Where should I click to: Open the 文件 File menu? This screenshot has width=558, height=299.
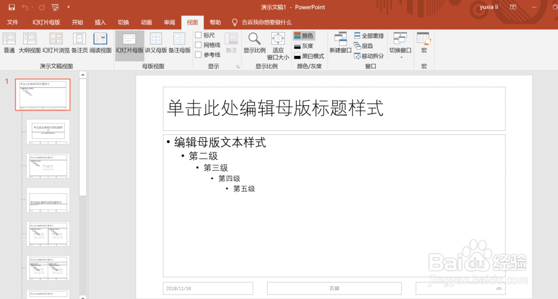[12, 22]
